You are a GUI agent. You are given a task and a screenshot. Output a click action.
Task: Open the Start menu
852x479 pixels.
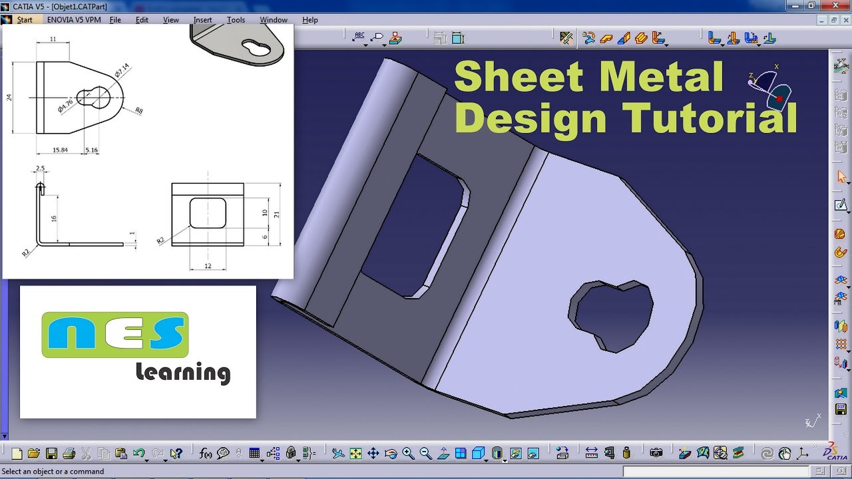(x=25, y=20)
